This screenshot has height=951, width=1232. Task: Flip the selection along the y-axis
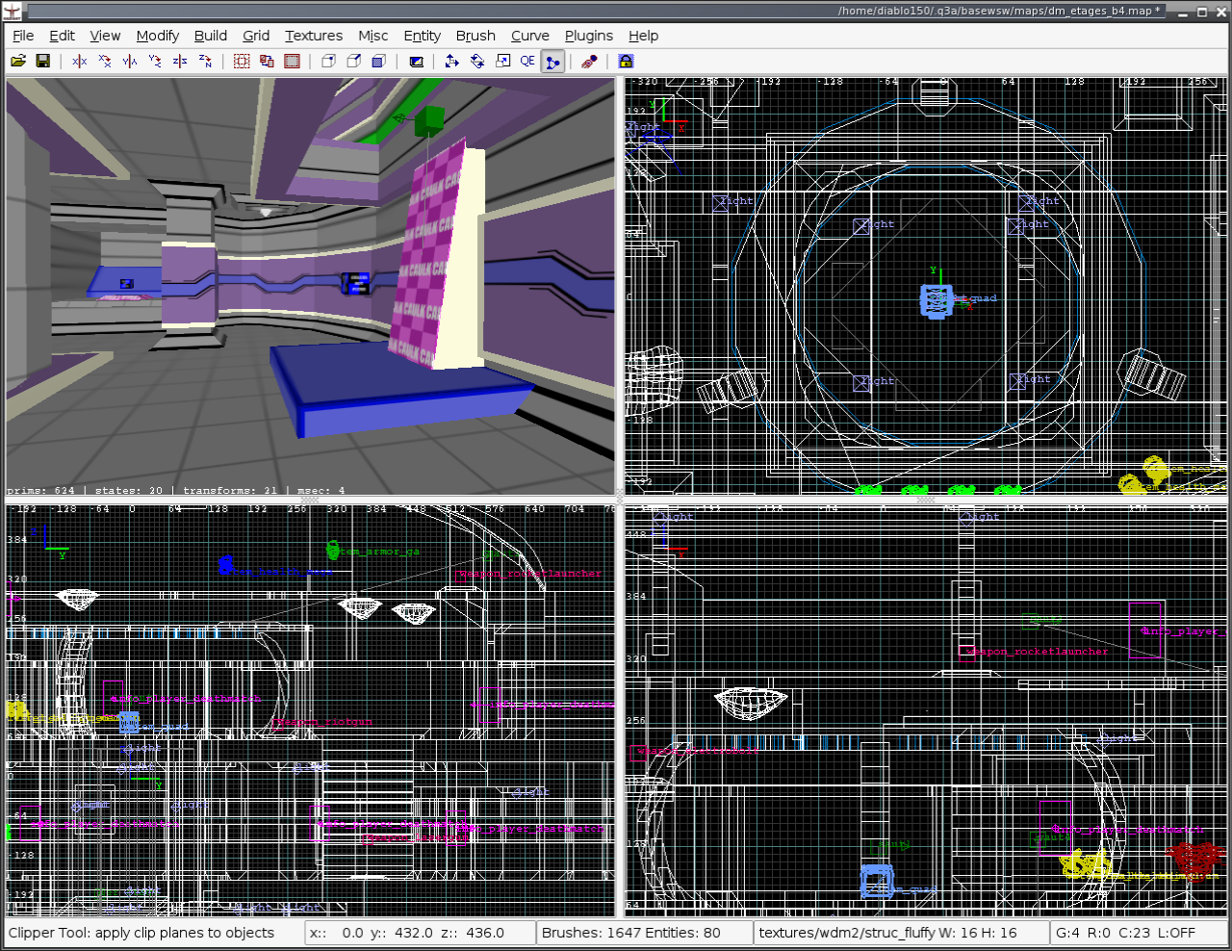pos(130,61)
